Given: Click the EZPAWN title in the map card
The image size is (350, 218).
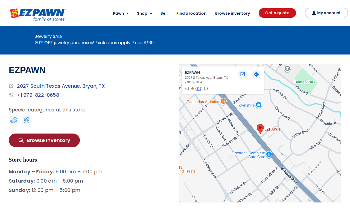Looking at the screenshot, I should pyautogui.click(x=192, y=72).
